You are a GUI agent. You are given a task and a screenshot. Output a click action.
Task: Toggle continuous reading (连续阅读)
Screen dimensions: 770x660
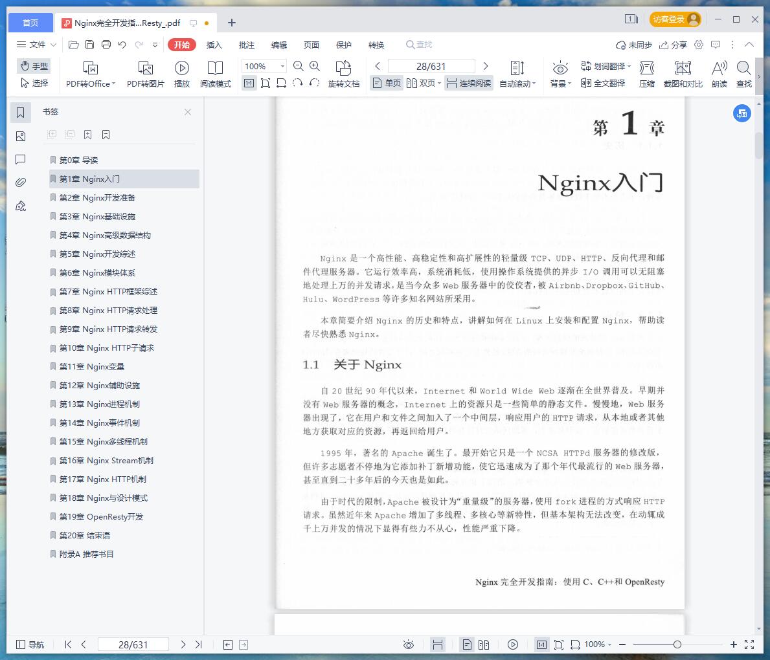click(469, 83)
